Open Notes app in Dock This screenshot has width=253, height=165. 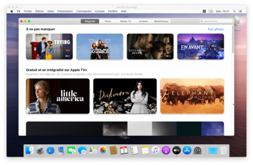(x=145, y=150)
